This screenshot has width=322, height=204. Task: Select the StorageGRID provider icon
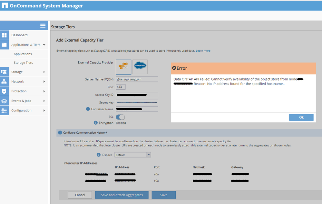pos(140,67)
